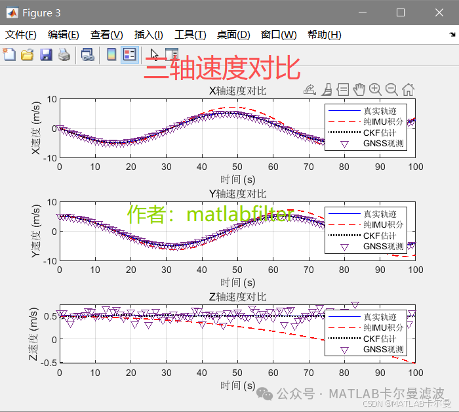Toggle the Insert Legend toolbar button
The image size is (459, 412).
pyautogui.click(x=130, y=54)
